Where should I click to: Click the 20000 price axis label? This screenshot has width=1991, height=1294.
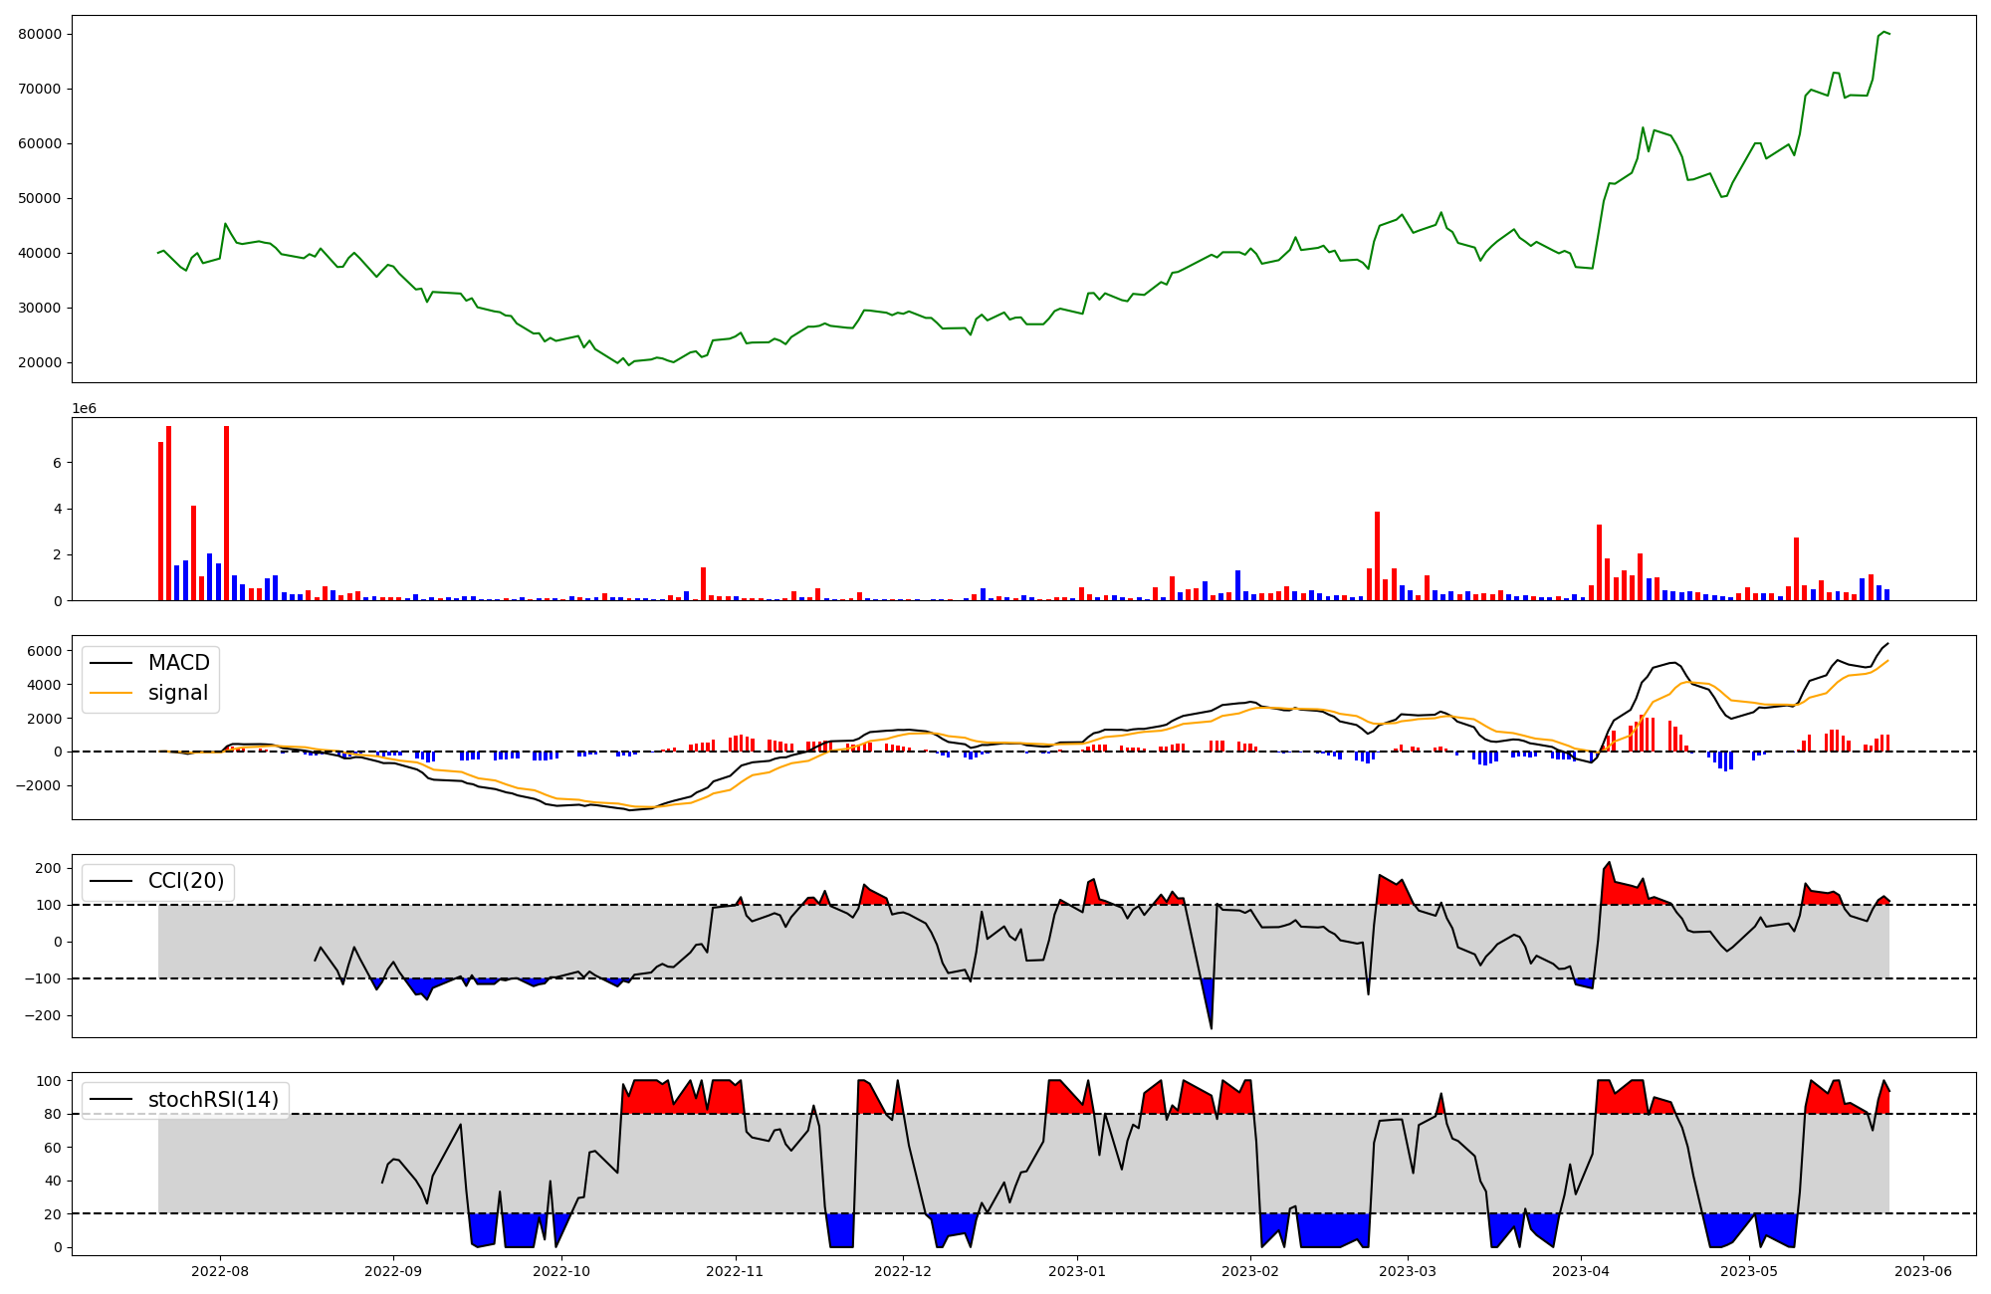[40, 362]
